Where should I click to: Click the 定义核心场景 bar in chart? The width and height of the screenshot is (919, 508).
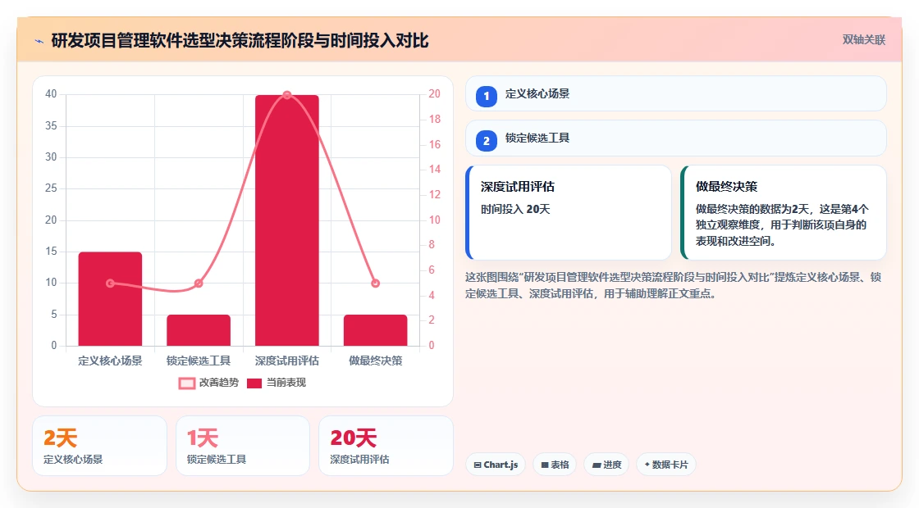click(x=110, y=298)
